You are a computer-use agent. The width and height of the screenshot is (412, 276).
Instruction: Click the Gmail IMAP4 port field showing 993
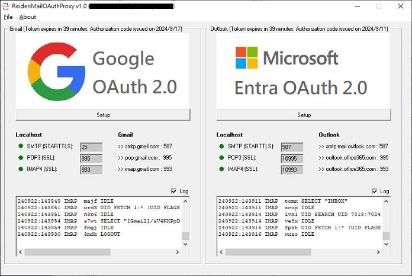91,170
